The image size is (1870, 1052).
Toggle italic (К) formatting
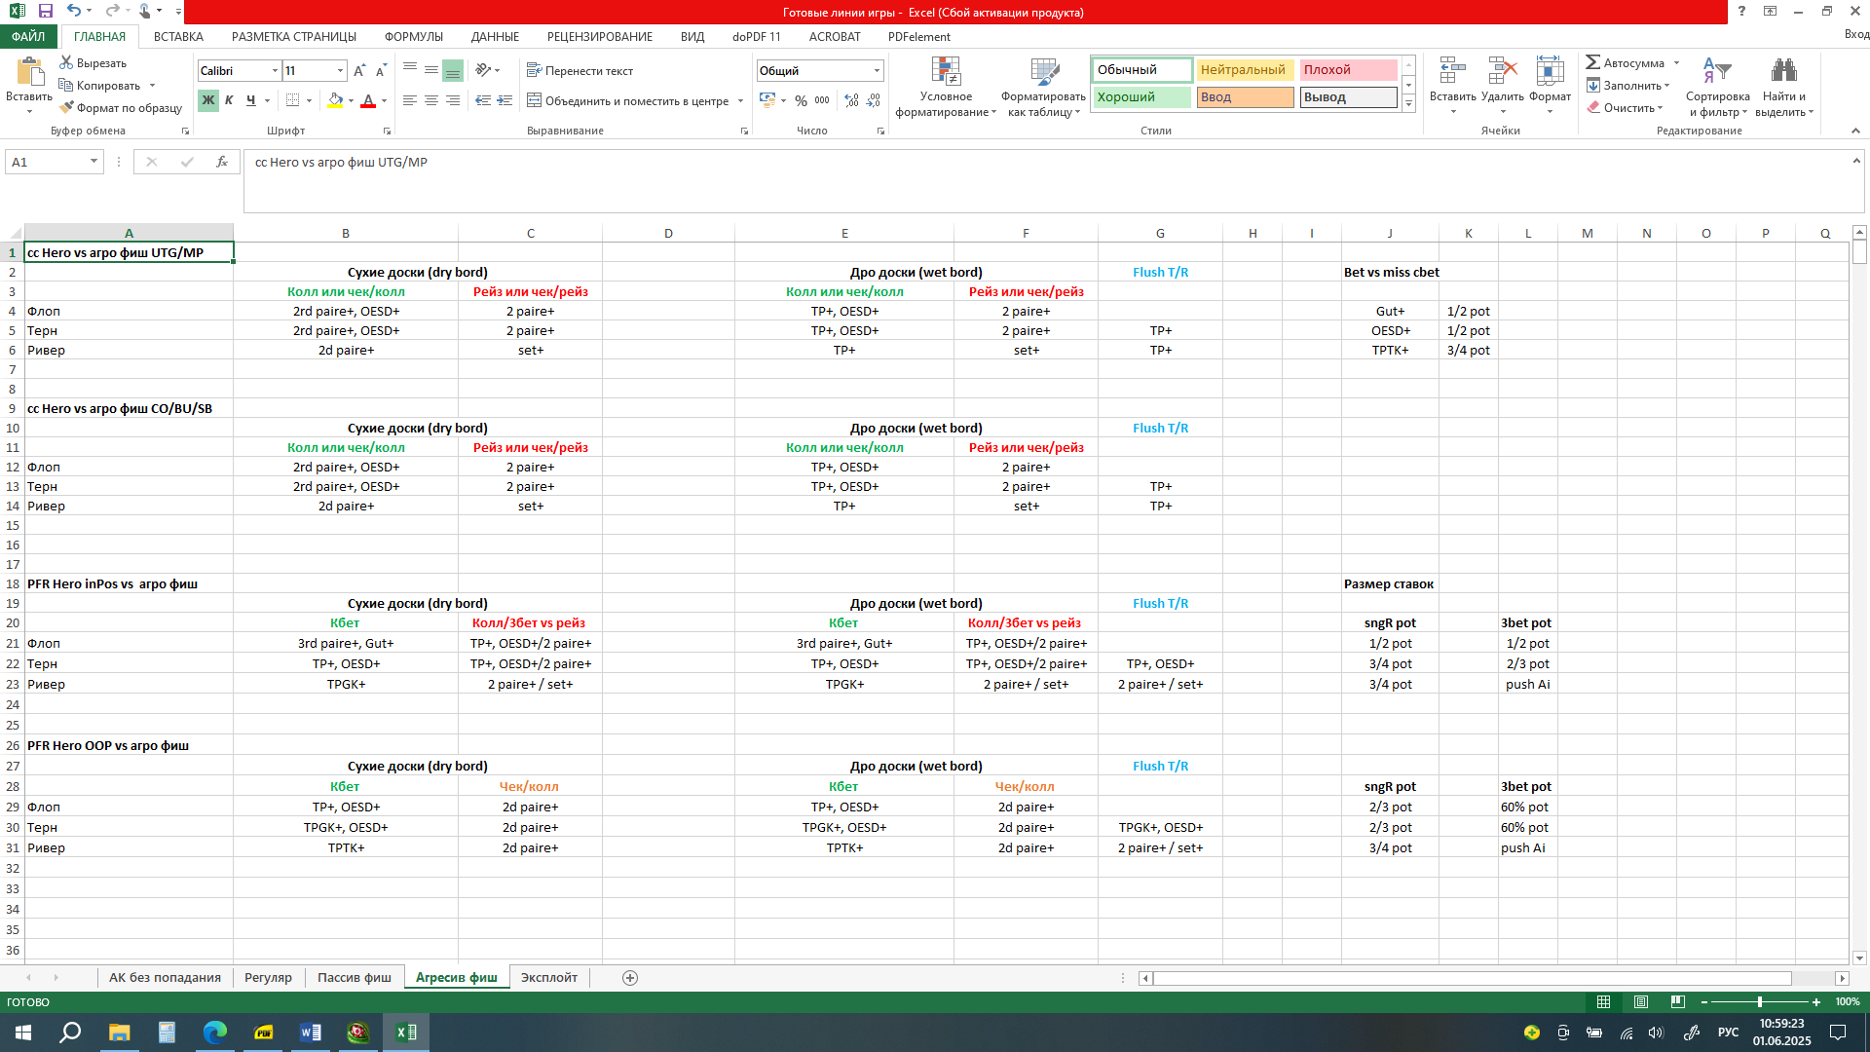[x=229, y=100]
